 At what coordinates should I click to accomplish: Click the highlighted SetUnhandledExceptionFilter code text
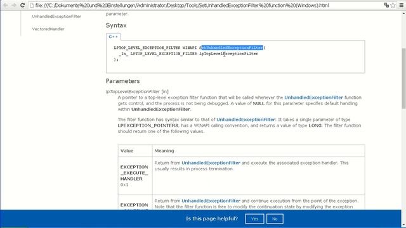coord(232,47)
